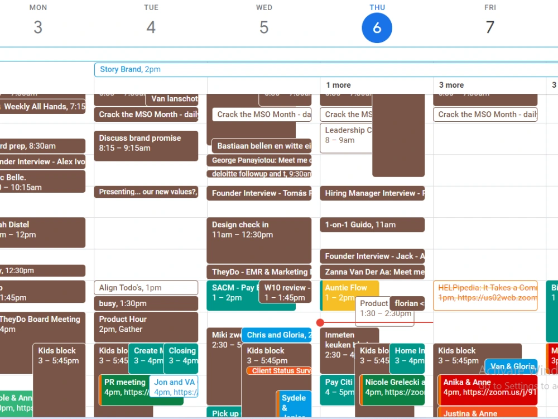Open Van lanschot event on Tuesday
The width and height of the screenshot is (558, 419).
(x=172, y=99)
